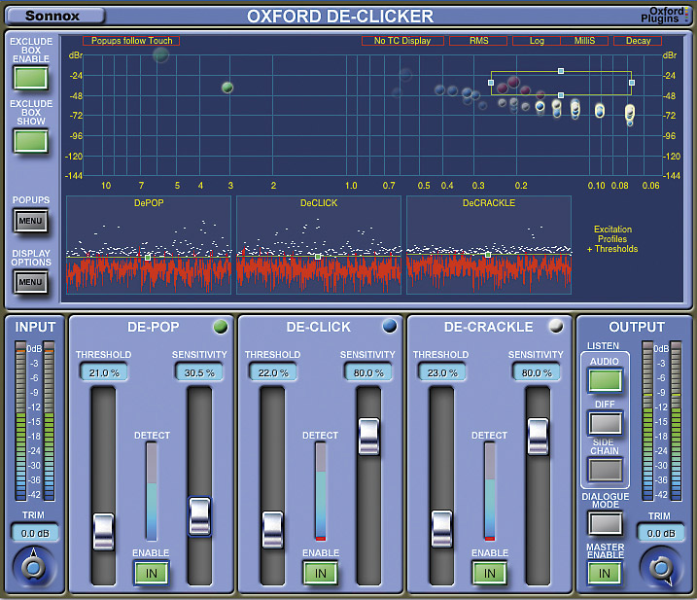Click the DePOP threshold handle in excitation graph
The image size is (697, 600).
[148, 258]
